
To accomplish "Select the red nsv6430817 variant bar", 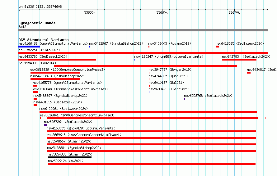I will coord(249,73).
